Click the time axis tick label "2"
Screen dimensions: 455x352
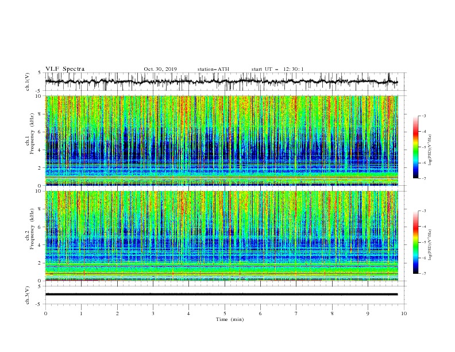(x=117, y=313)
